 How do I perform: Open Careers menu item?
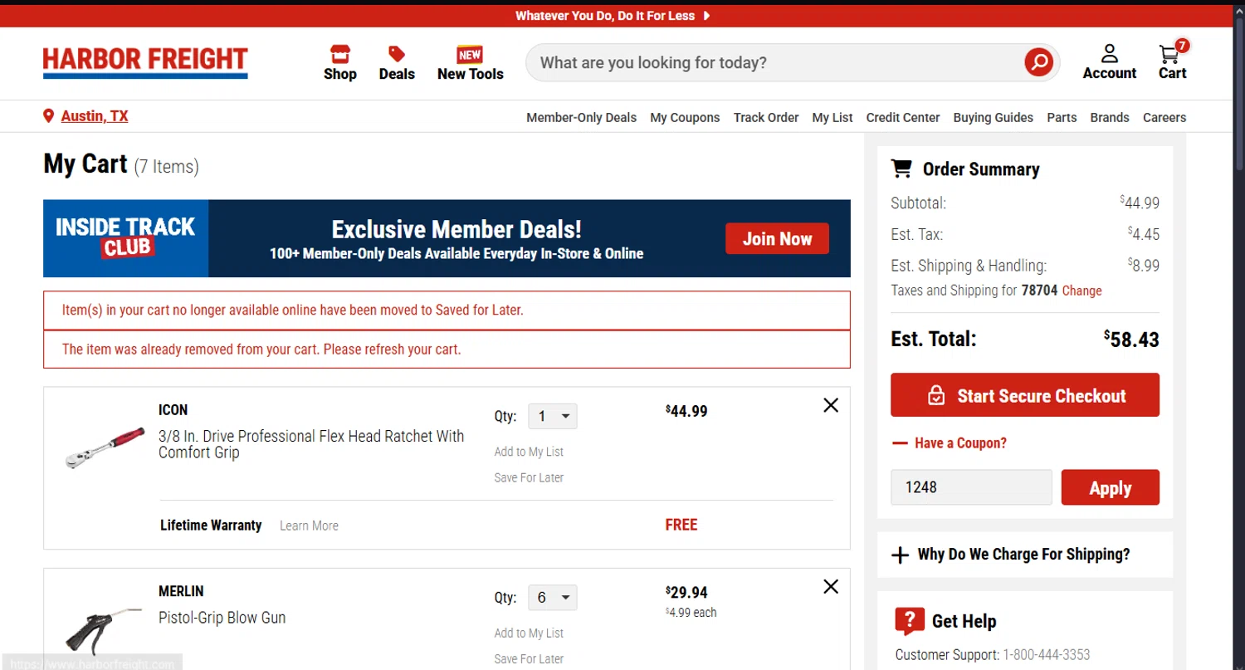[1164, 117]
